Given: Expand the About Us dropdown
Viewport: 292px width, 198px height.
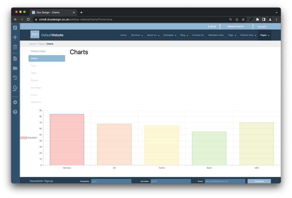Looking at the screenshot, I should tap(153, 35).
